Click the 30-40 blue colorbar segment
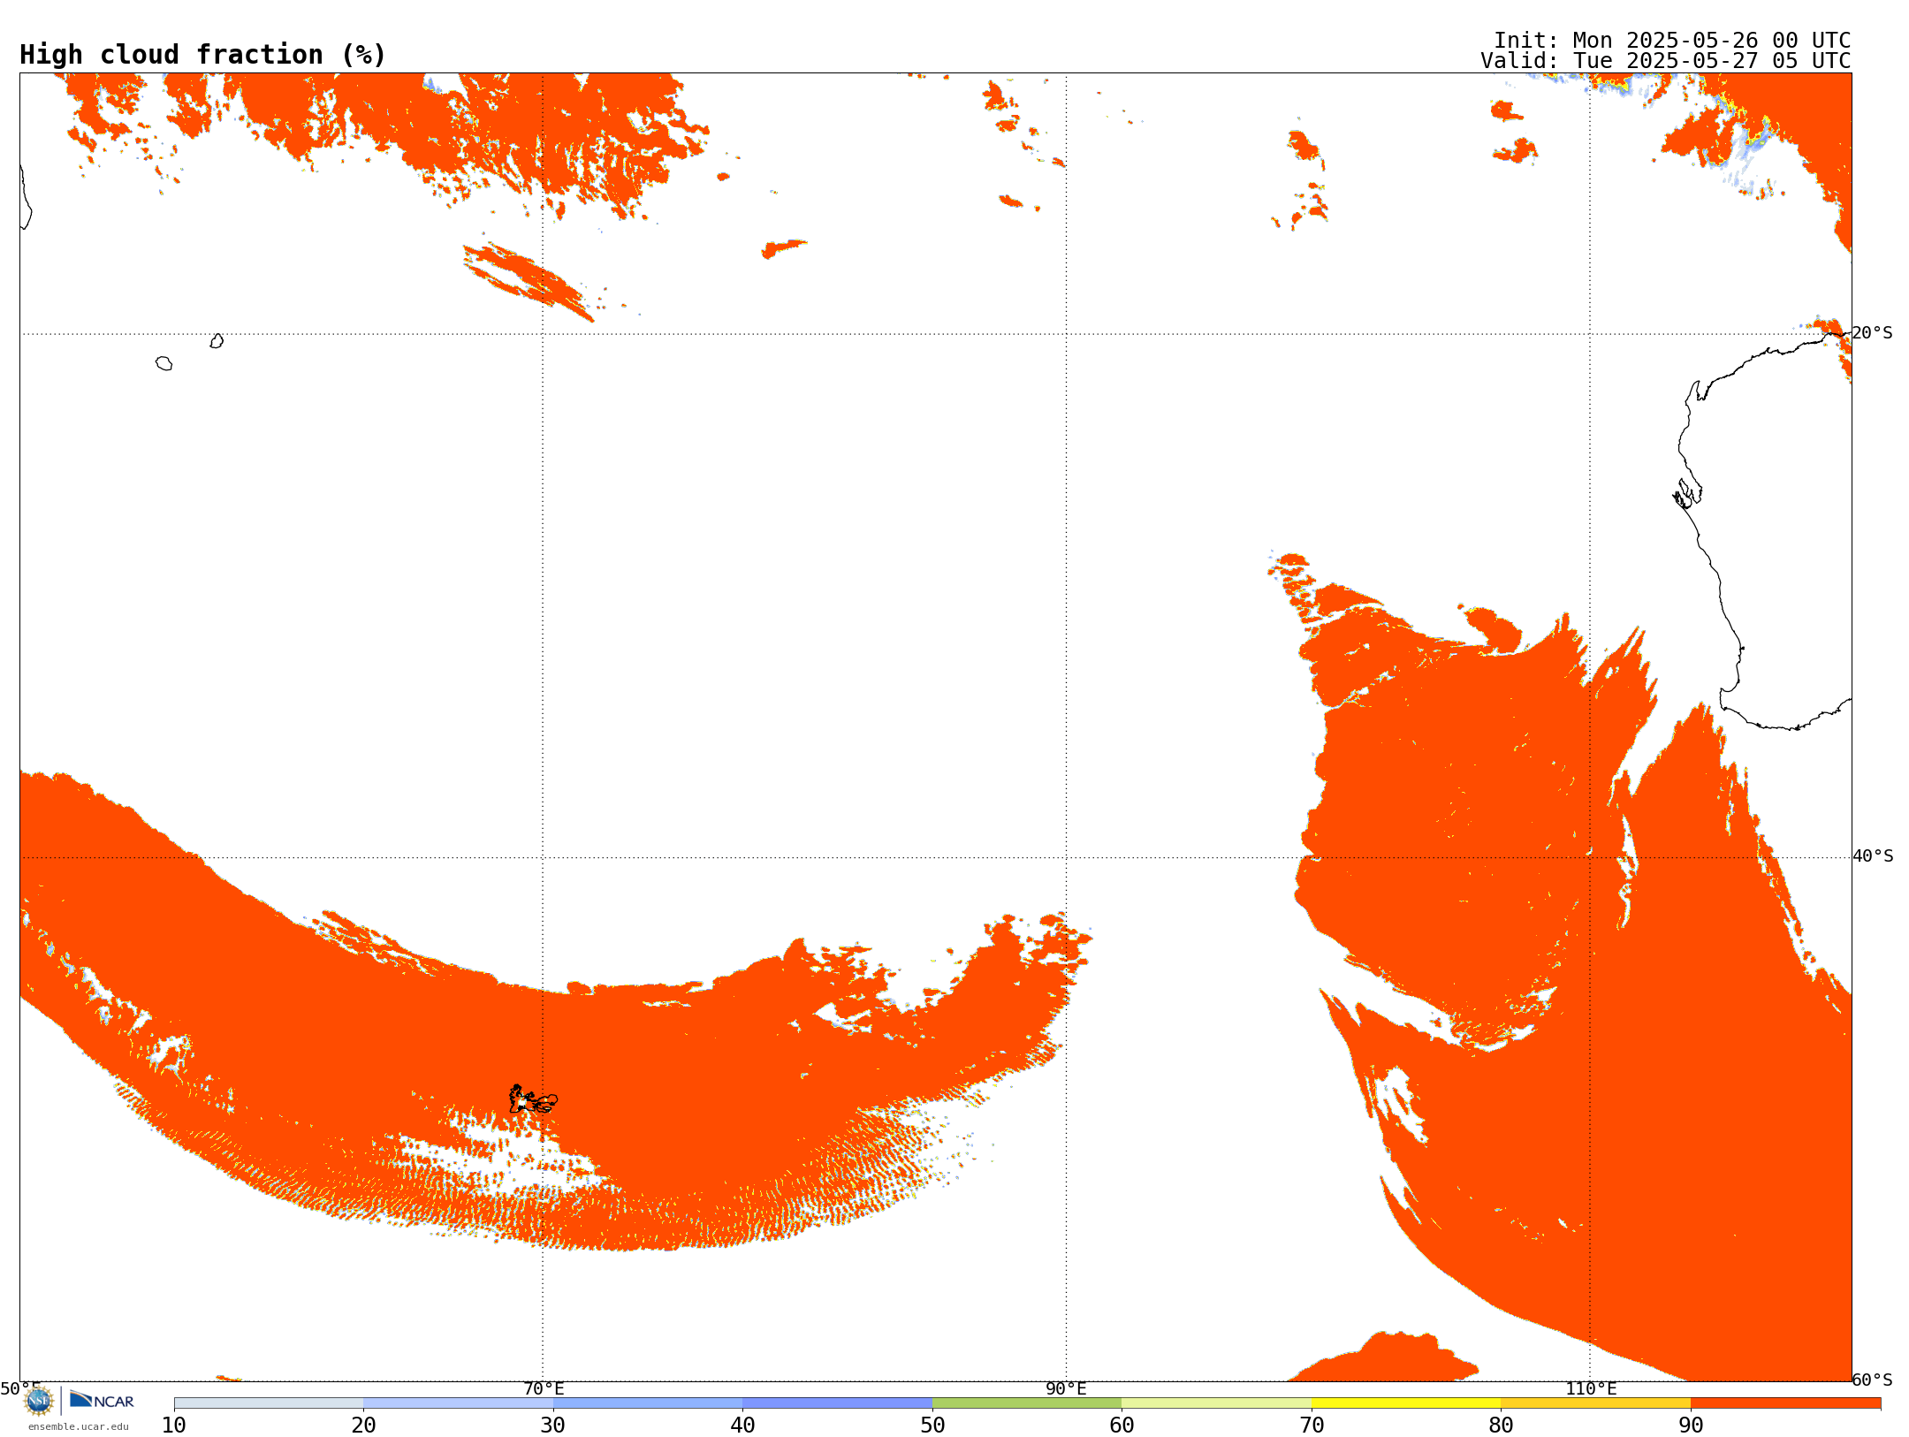This screenshot has height=1437, width=1909. pos(648,1403)
